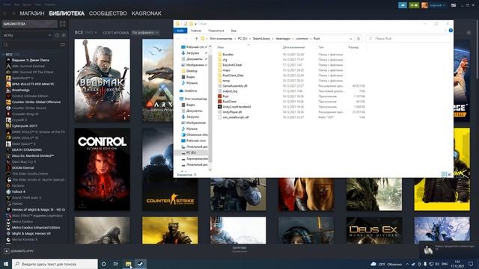This screenshot has width=479, height=269.
Task: Select the win_installscript.vdf file
Action: click(236, 117)
